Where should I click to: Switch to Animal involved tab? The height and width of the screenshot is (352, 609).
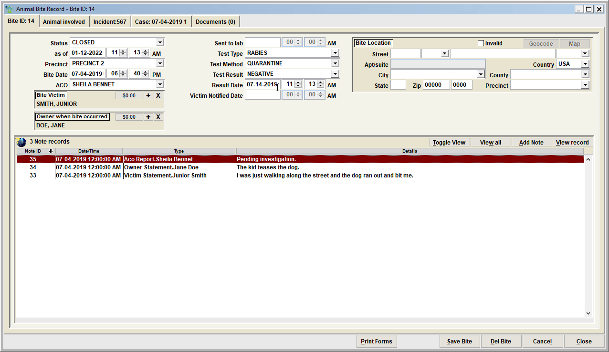coord(64,21)
